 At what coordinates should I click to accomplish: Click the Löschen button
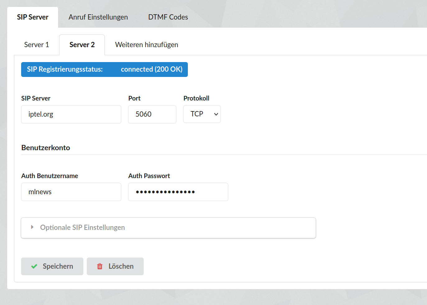pos(115,266)
